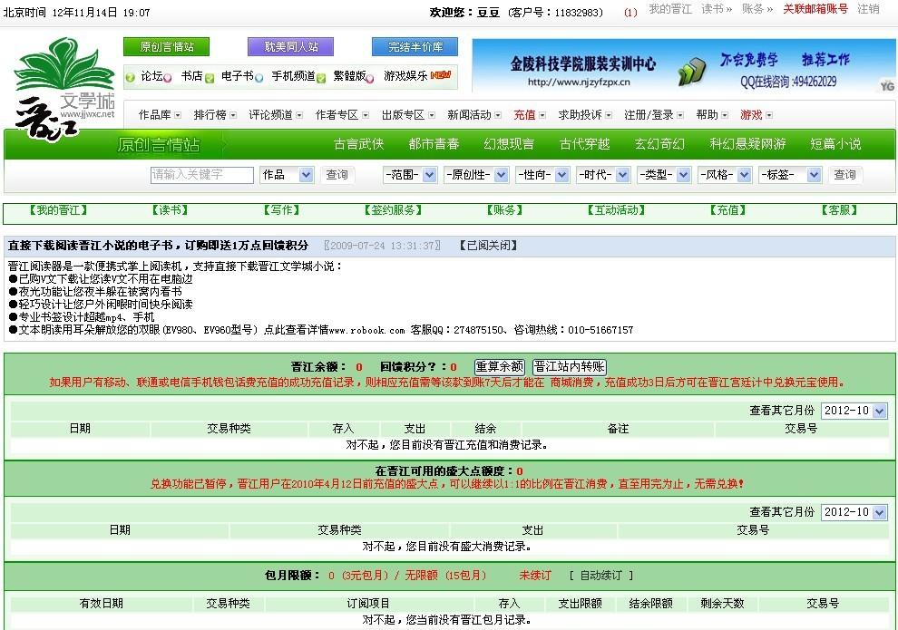Open month dropdown in 盛大点 records table
898x630 pixels.
(x=854, y=512)
